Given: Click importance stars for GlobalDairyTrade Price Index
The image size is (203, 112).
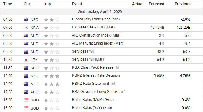Looking at the screenshot, I should coord(52,20).
